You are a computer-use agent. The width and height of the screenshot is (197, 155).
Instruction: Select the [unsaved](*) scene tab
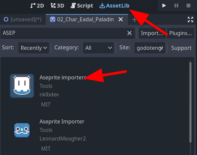coord(23,20)
